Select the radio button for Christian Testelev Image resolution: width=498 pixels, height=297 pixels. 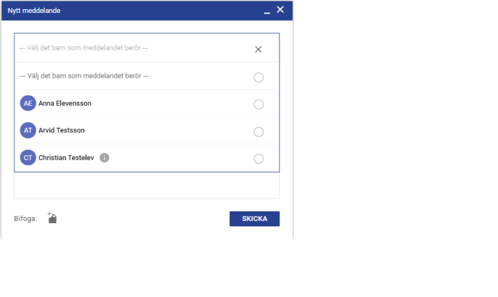259,159
